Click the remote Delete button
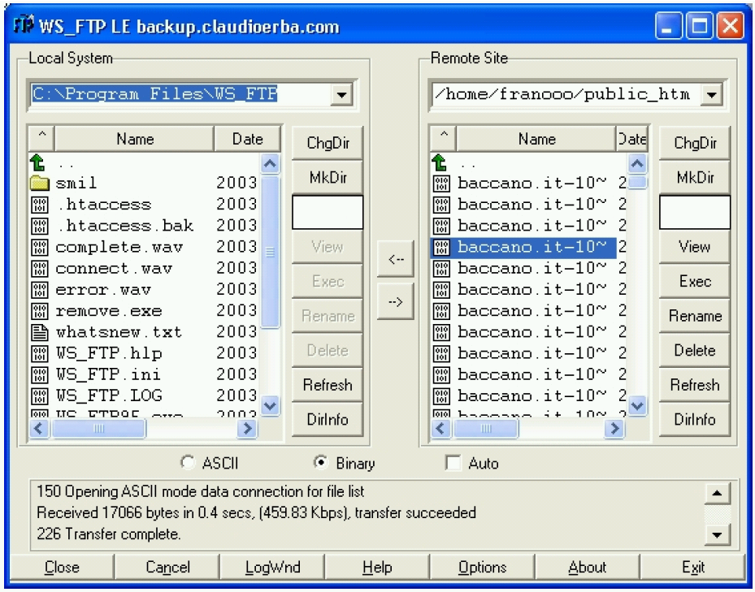Screen dimensions: 755x592 (x=694, y=351)
